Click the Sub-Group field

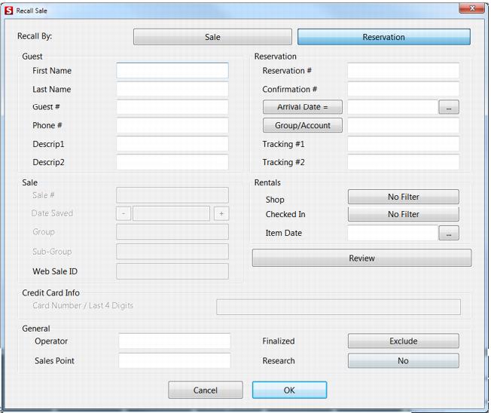172,252
